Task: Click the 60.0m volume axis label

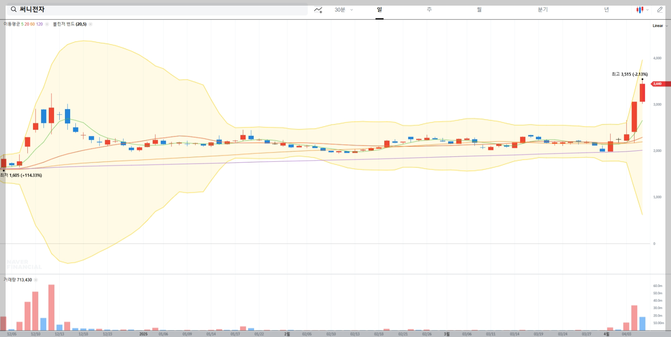Action: click(x=657, y=286)
